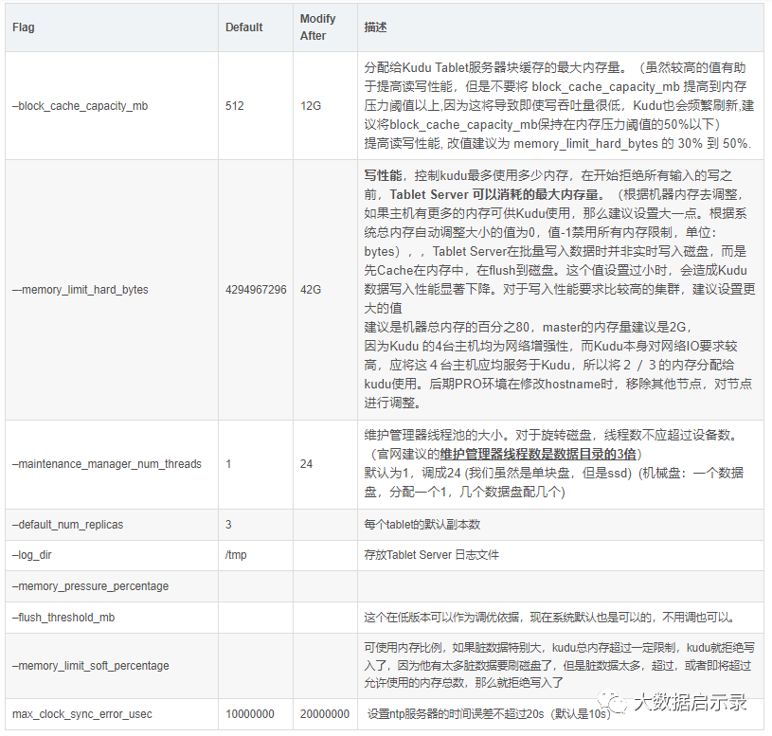The image size is (772, 736).
Task: Click the '可使用内存比例' description text
Action: coord(559,665)
